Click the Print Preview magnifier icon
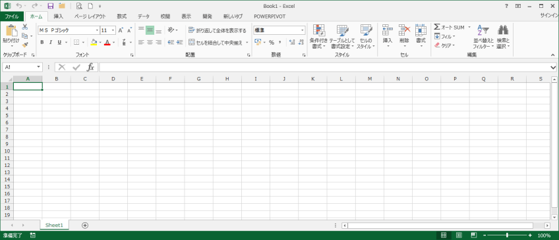The height and width of the screenshot is (240, 559). click(80, 6)
